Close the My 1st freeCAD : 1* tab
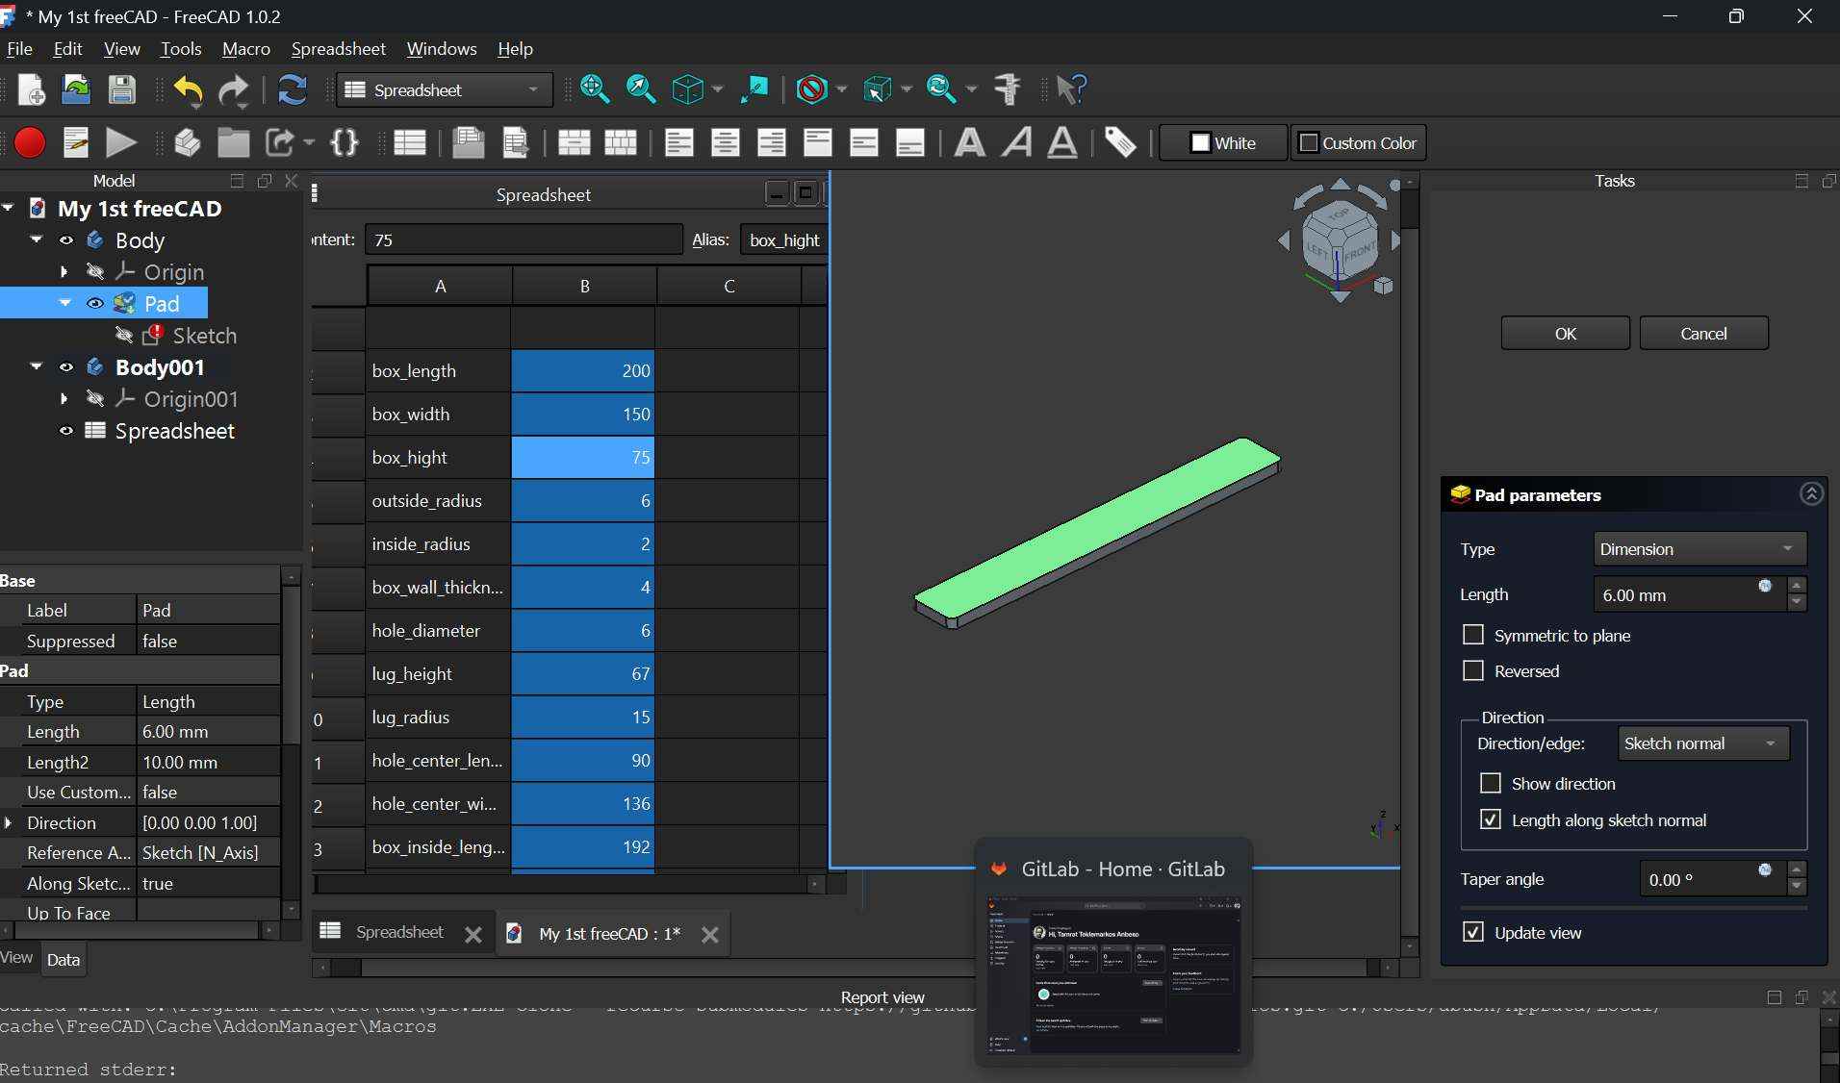Screen dimensions: 1840x1083 pyautogui.click(x=709, y=935)
